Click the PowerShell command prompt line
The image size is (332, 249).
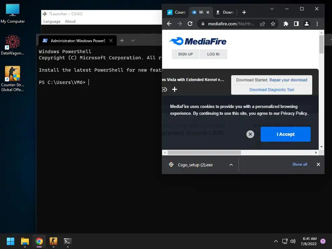click(x=64, y=82)
